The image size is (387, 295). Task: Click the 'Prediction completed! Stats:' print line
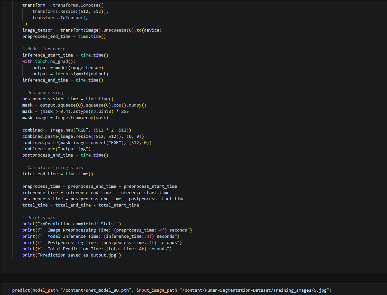click(x=72, y=224)
